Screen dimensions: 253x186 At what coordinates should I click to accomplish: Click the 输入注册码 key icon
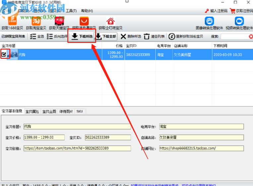(x=207, y=11)
